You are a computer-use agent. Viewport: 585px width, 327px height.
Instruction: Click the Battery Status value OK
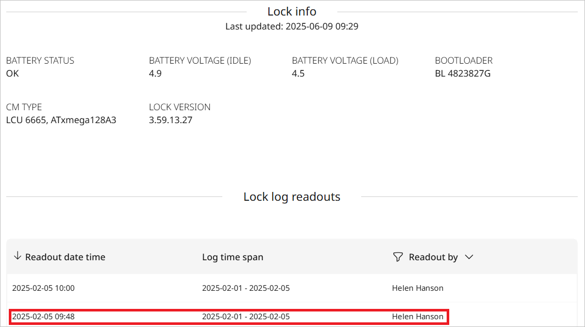pos(12,73)
